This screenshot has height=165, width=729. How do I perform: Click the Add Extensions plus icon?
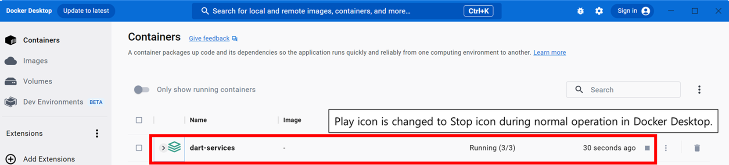pos(11,159)
